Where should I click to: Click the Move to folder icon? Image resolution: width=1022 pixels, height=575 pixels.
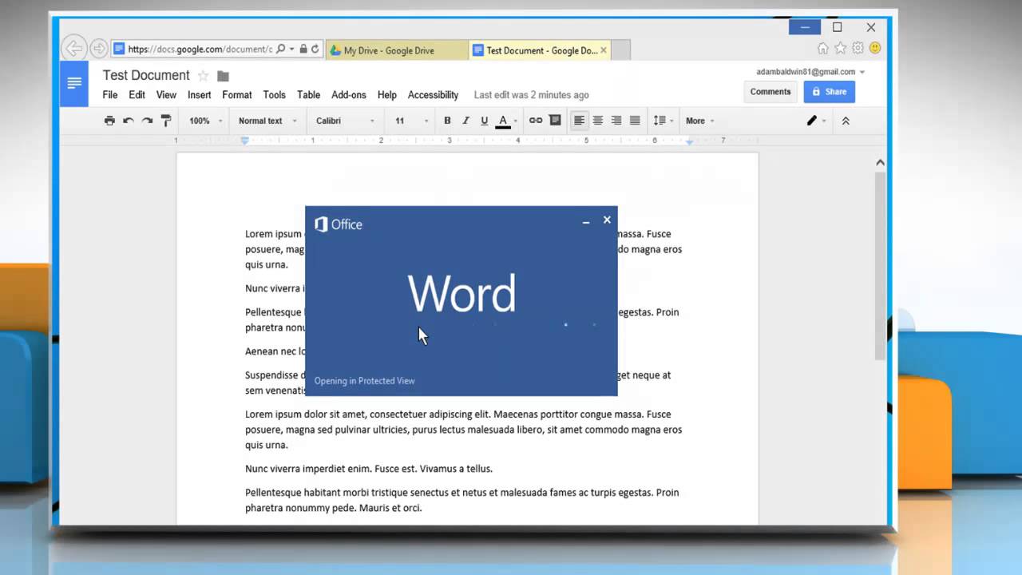223,77
